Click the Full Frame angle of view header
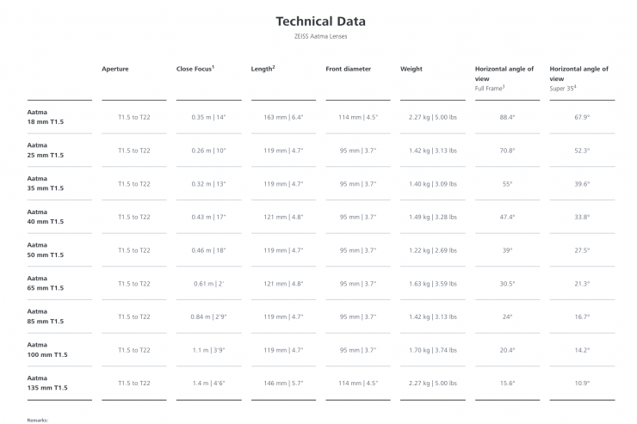 504,77
